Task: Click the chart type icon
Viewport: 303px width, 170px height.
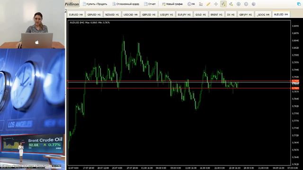Action: pyautogui.click(x=201, y=4)
